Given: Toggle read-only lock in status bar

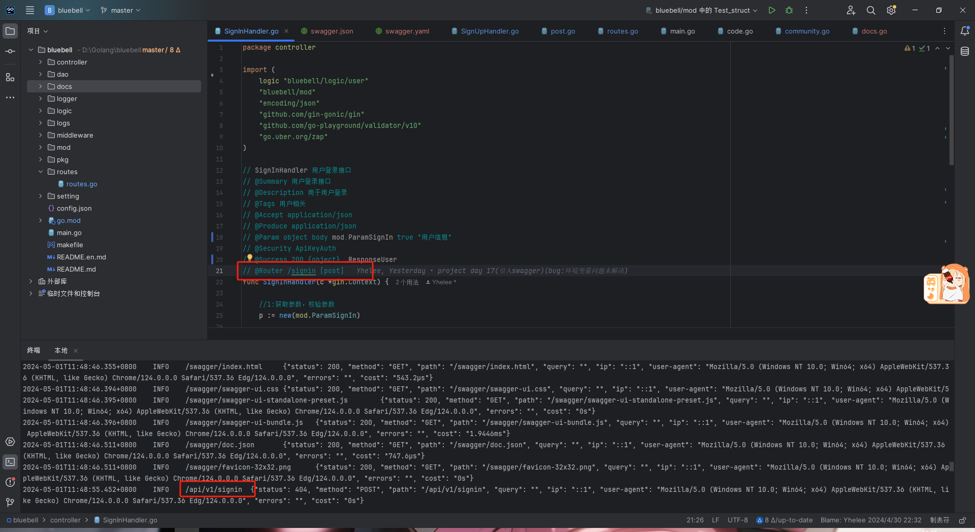Looking at the screenshot, I should pyautogui.click(x=962, y=520).
